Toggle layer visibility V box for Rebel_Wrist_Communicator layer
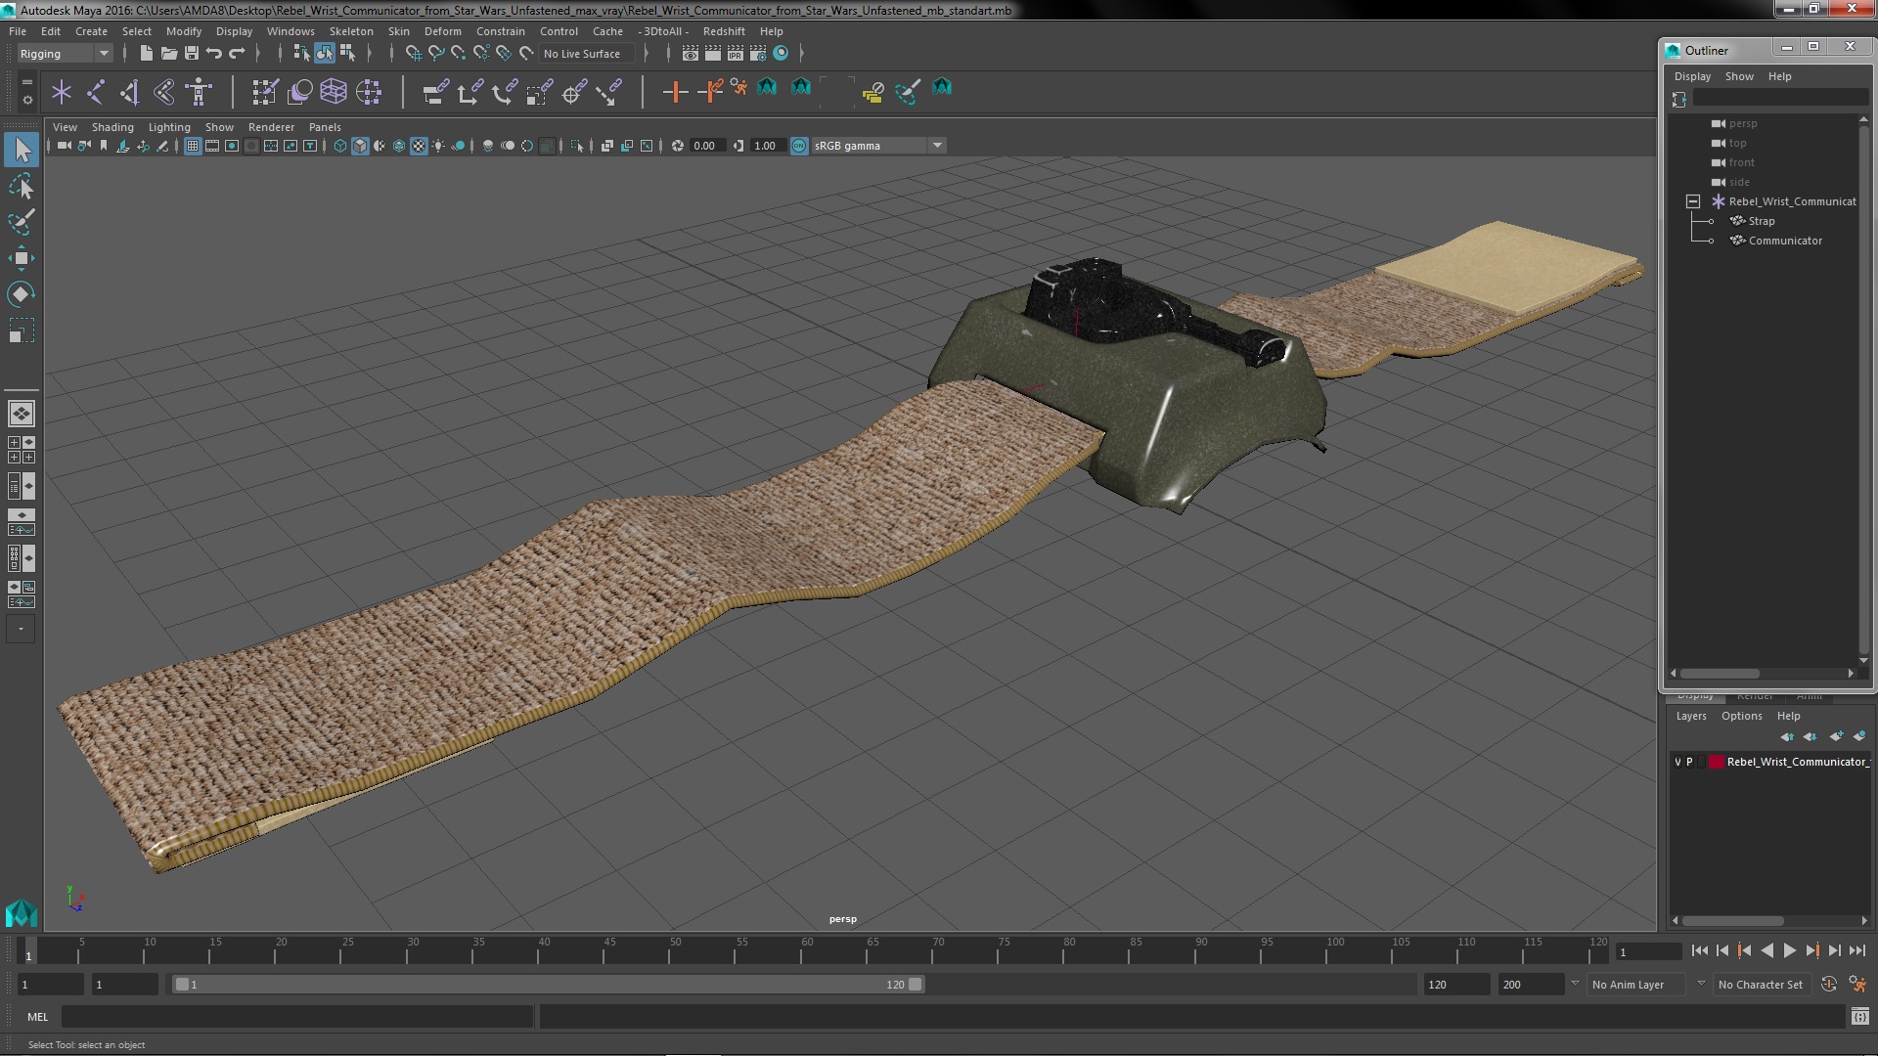 pos(1678,762)
